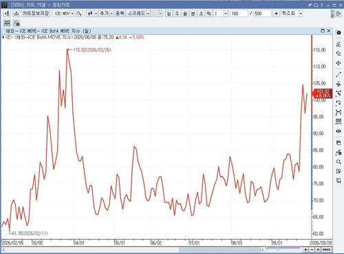344x254 pixels.
Task: Click the magnifier zoom icon in right sidebar
Action: (x=338, y=162)
